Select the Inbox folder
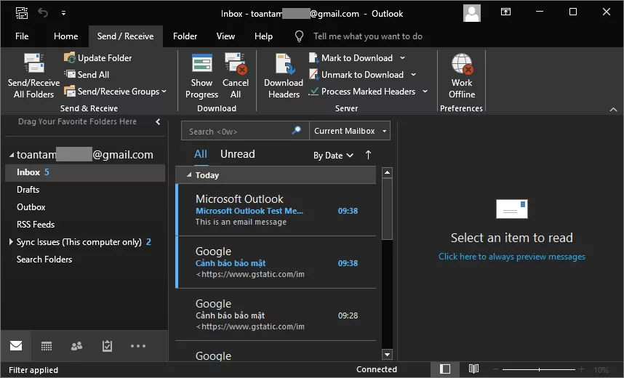The image size is (624, 378). pyautogui.click(x=85, y=173)
